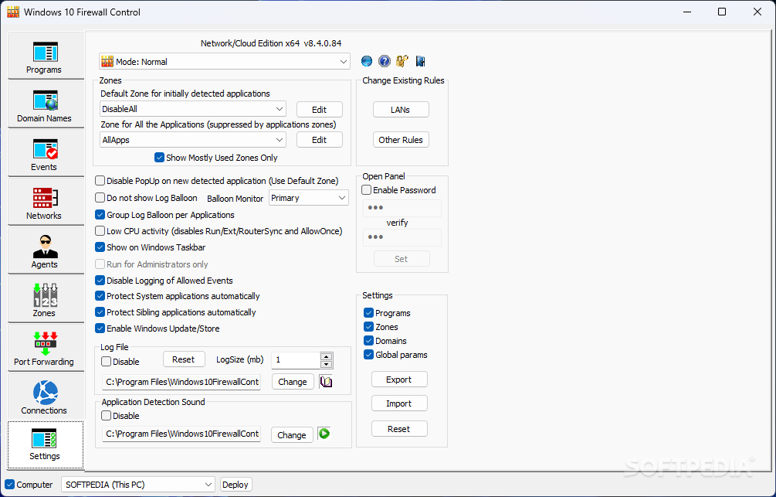Image resolution: width=776 pixels, height=497 pixels.
Task: Reset settings in Settings group
Action: coord(399,429)
